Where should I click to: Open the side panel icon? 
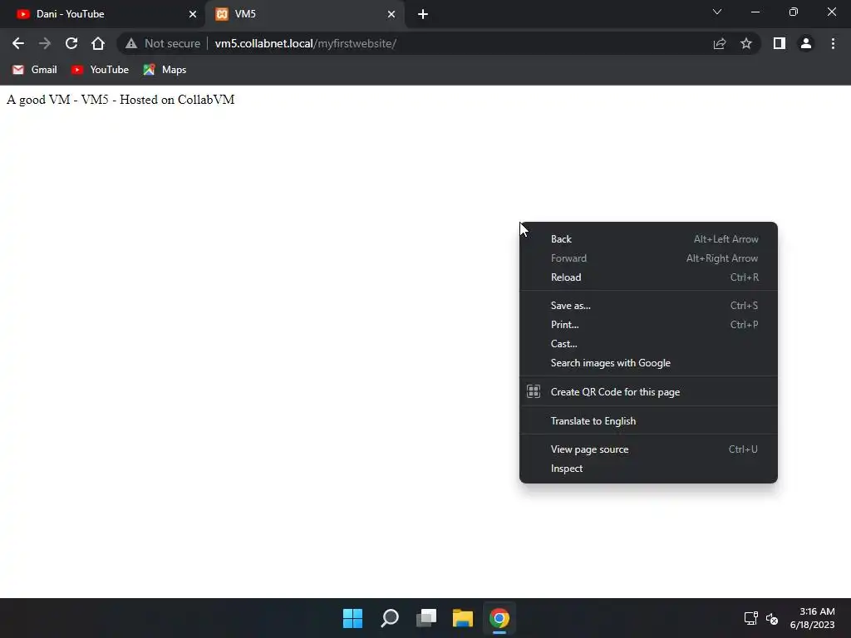point(780,43)
